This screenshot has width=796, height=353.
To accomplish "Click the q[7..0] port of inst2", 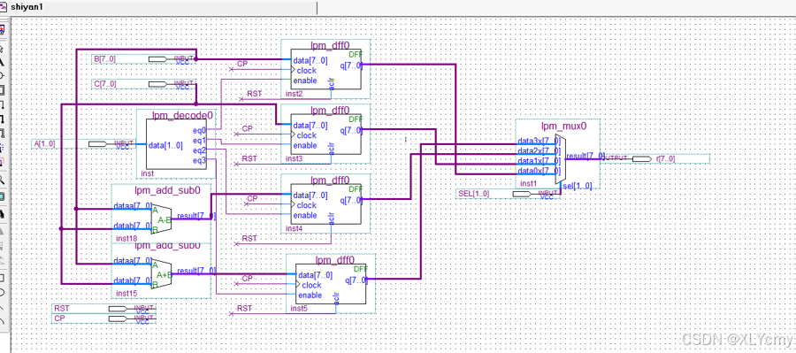I will (x=351, y=65).
